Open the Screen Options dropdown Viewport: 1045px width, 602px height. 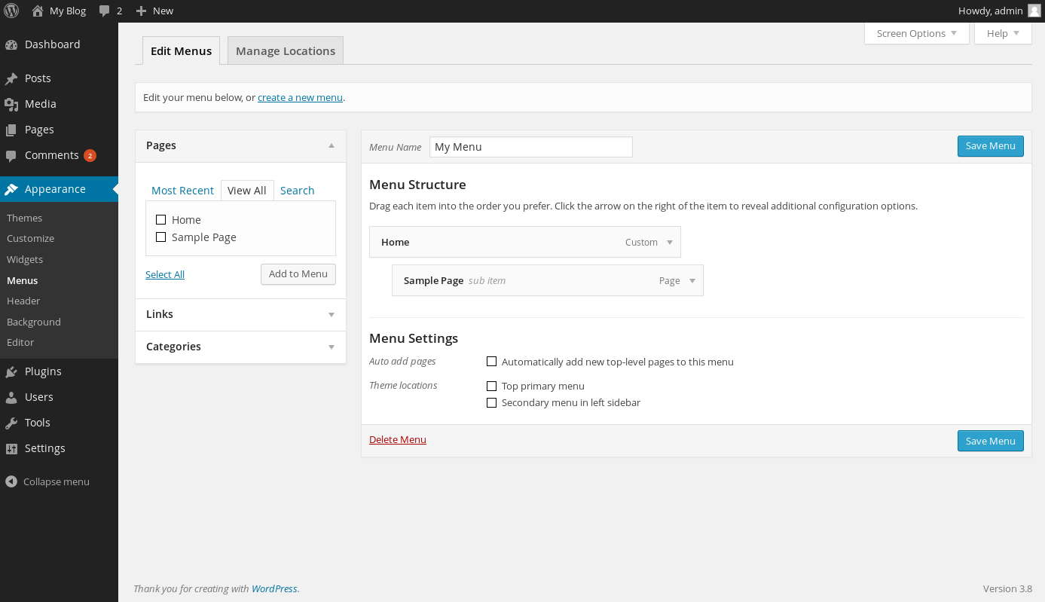[x=916, y=33]
